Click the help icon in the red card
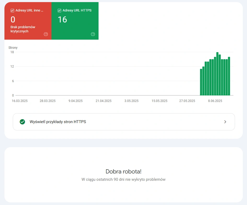 tap(46, 34)
